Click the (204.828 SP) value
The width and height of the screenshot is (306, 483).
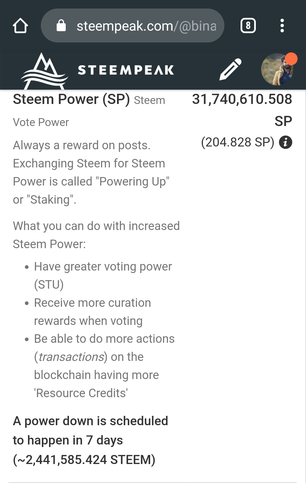click(237, 142)
